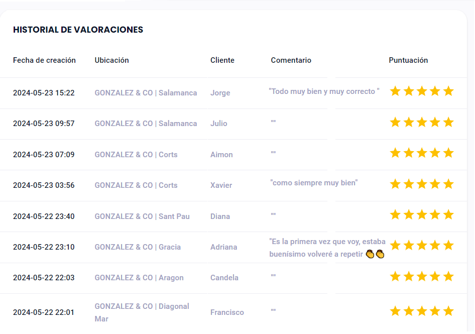Select the client name Candela
This screenshot has width=475, height=334.
click(x=224, y=278)
